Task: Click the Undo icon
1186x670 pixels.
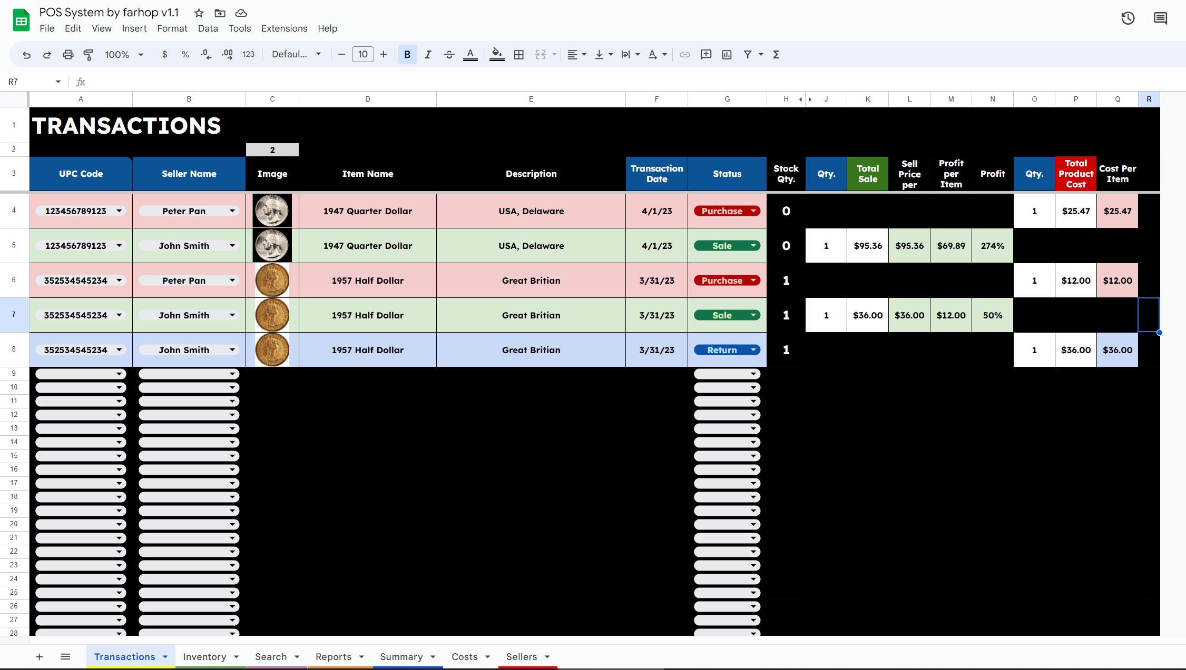Action: [26, 54]
